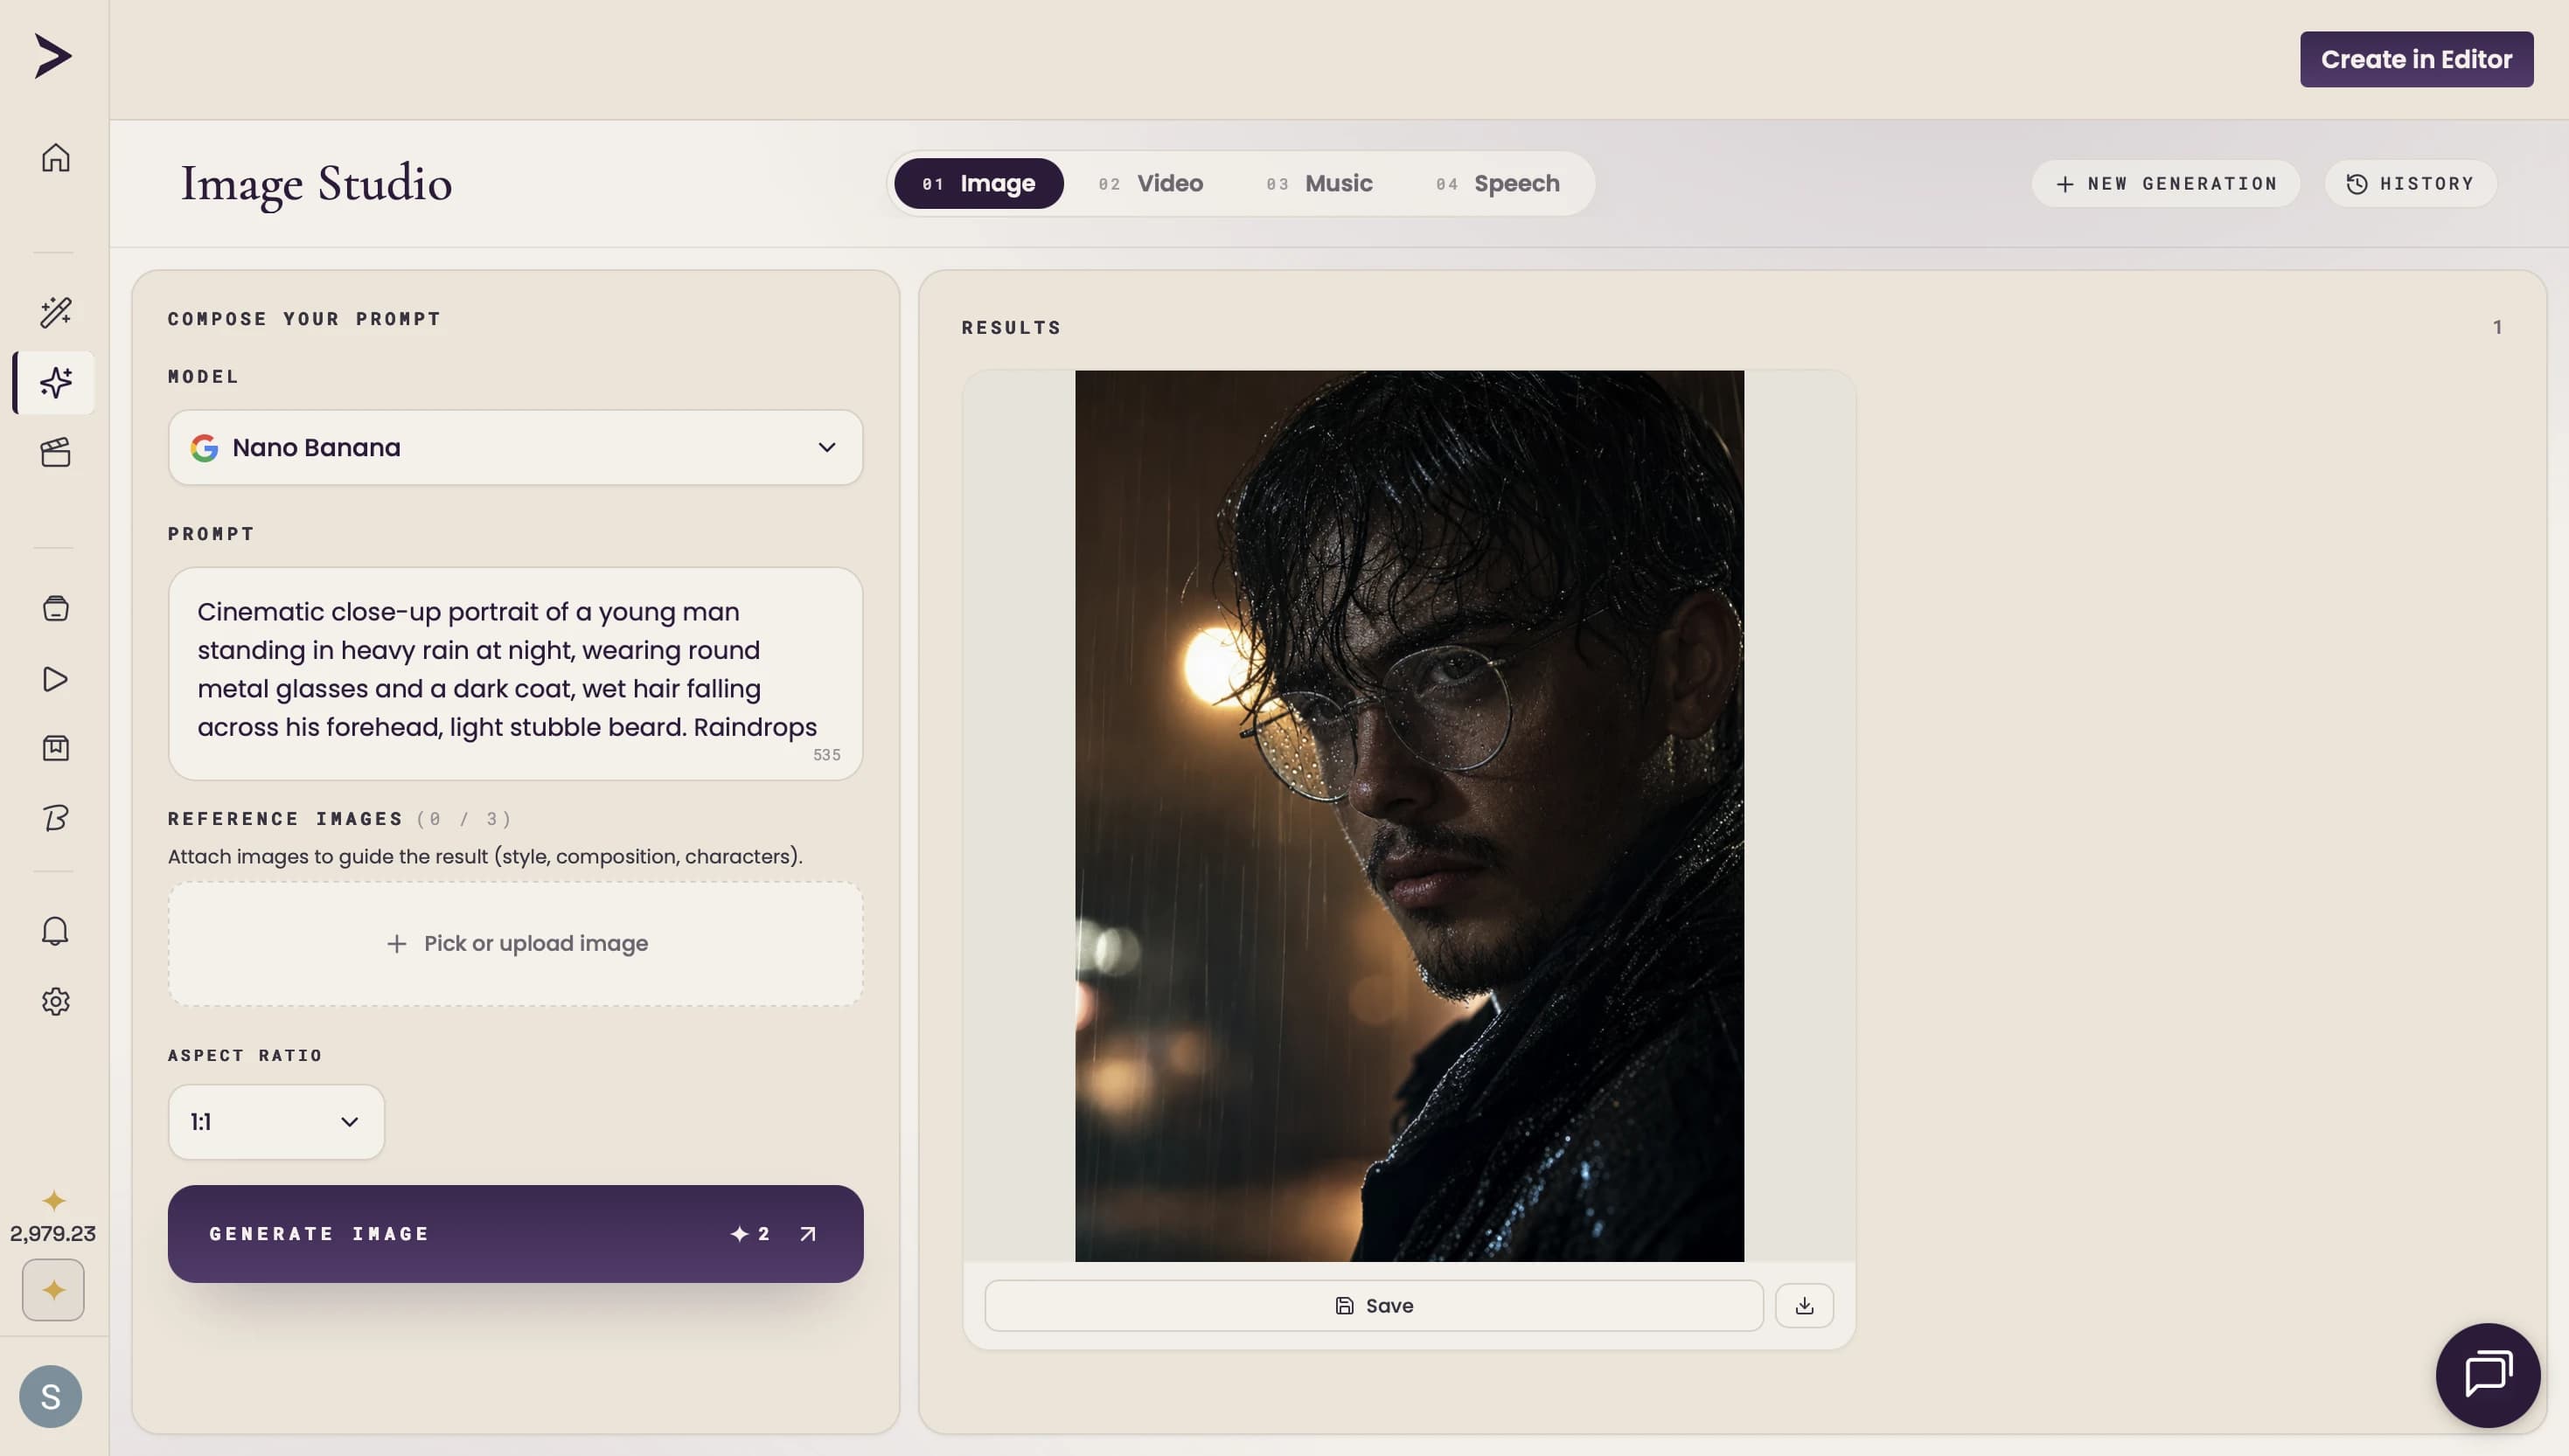Screen dimensions: 2569x1456
Task: Open notifications bell
Action: tap(55, 931)
